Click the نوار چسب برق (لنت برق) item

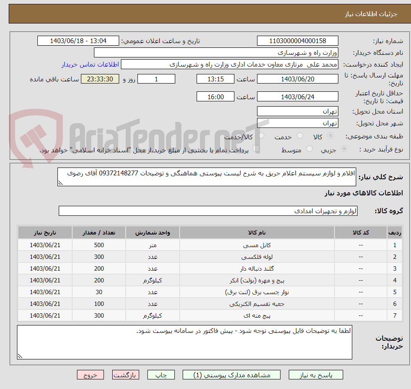click(257, 292)
